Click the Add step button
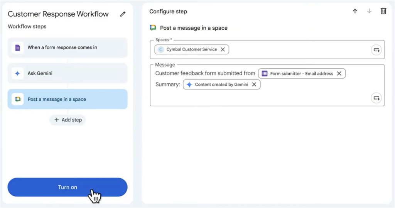 68,120
